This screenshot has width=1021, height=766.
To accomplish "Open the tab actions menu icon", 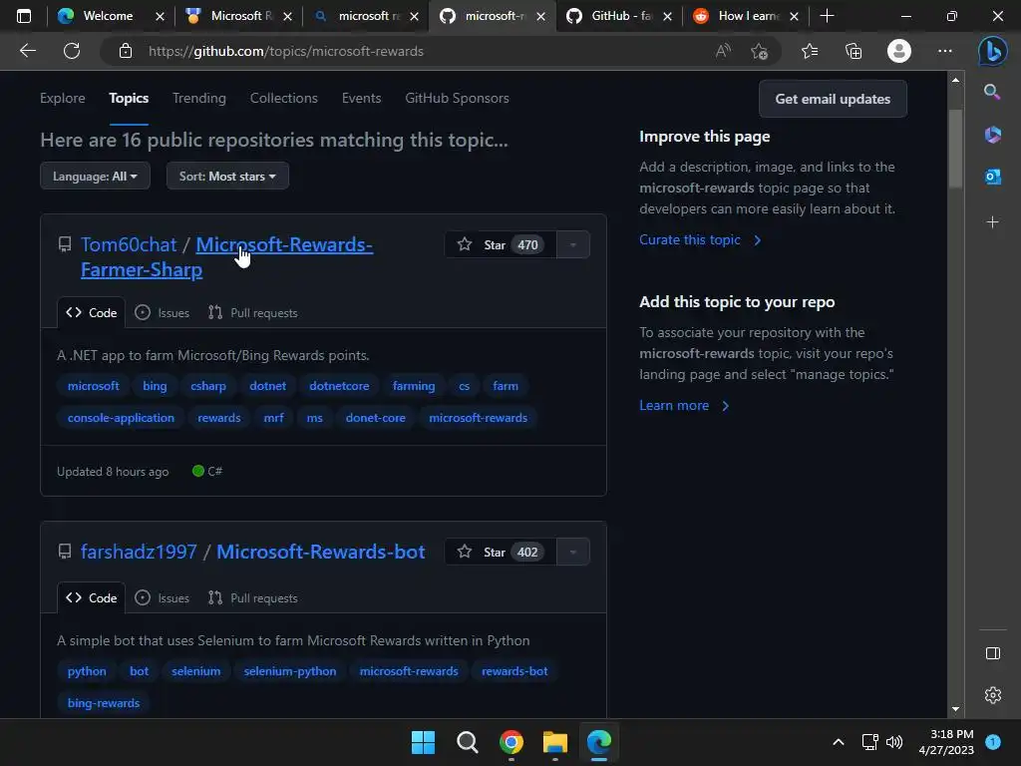I will 24,16.
